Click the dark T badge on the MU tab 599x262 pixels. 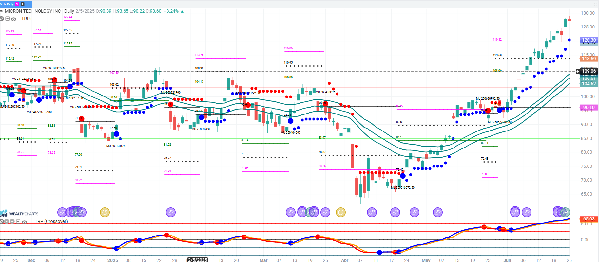[x=23, y=4]
